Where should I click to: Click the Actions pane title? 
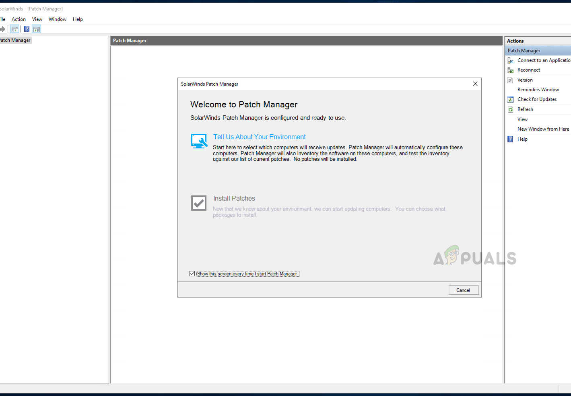point(515,41)
